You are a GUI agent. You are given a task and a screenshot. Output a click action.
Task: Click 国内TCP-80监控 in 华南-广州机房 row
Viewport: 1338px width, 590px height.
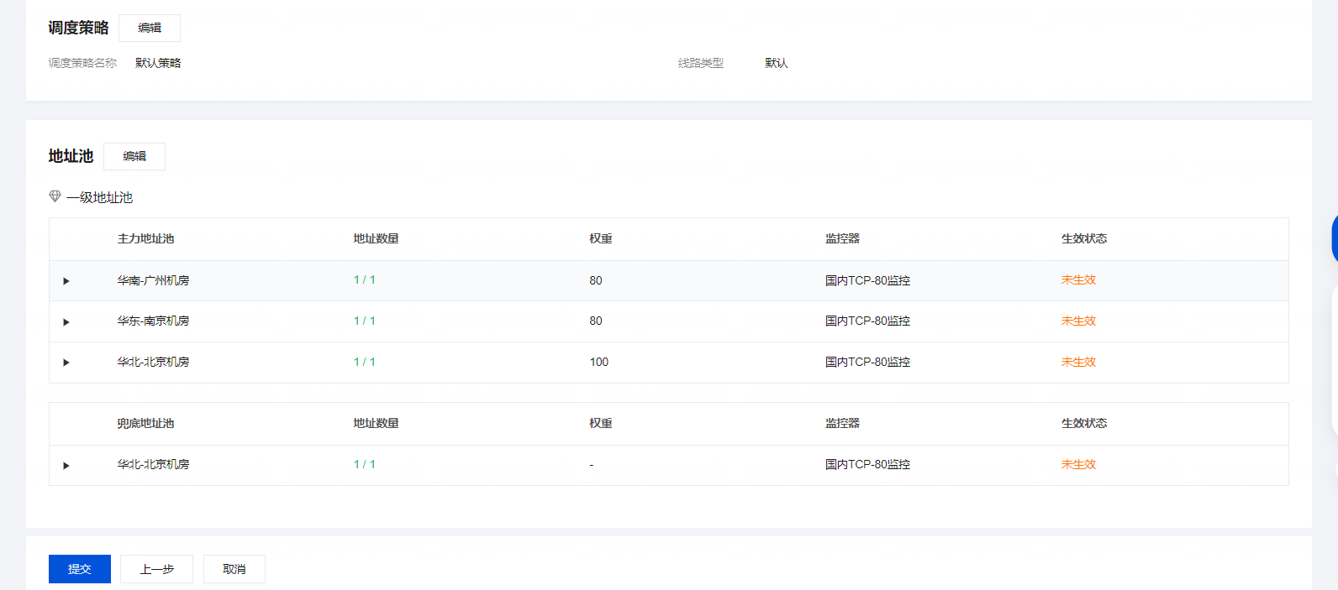click(x=867, y=280)
